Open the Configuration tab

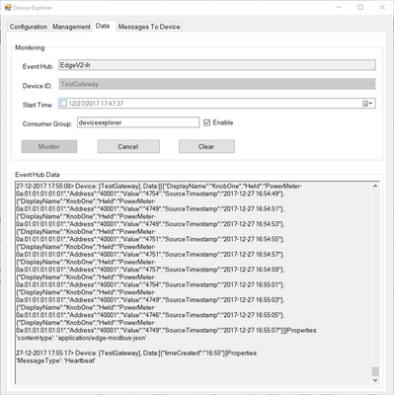[x=29, y=27]
